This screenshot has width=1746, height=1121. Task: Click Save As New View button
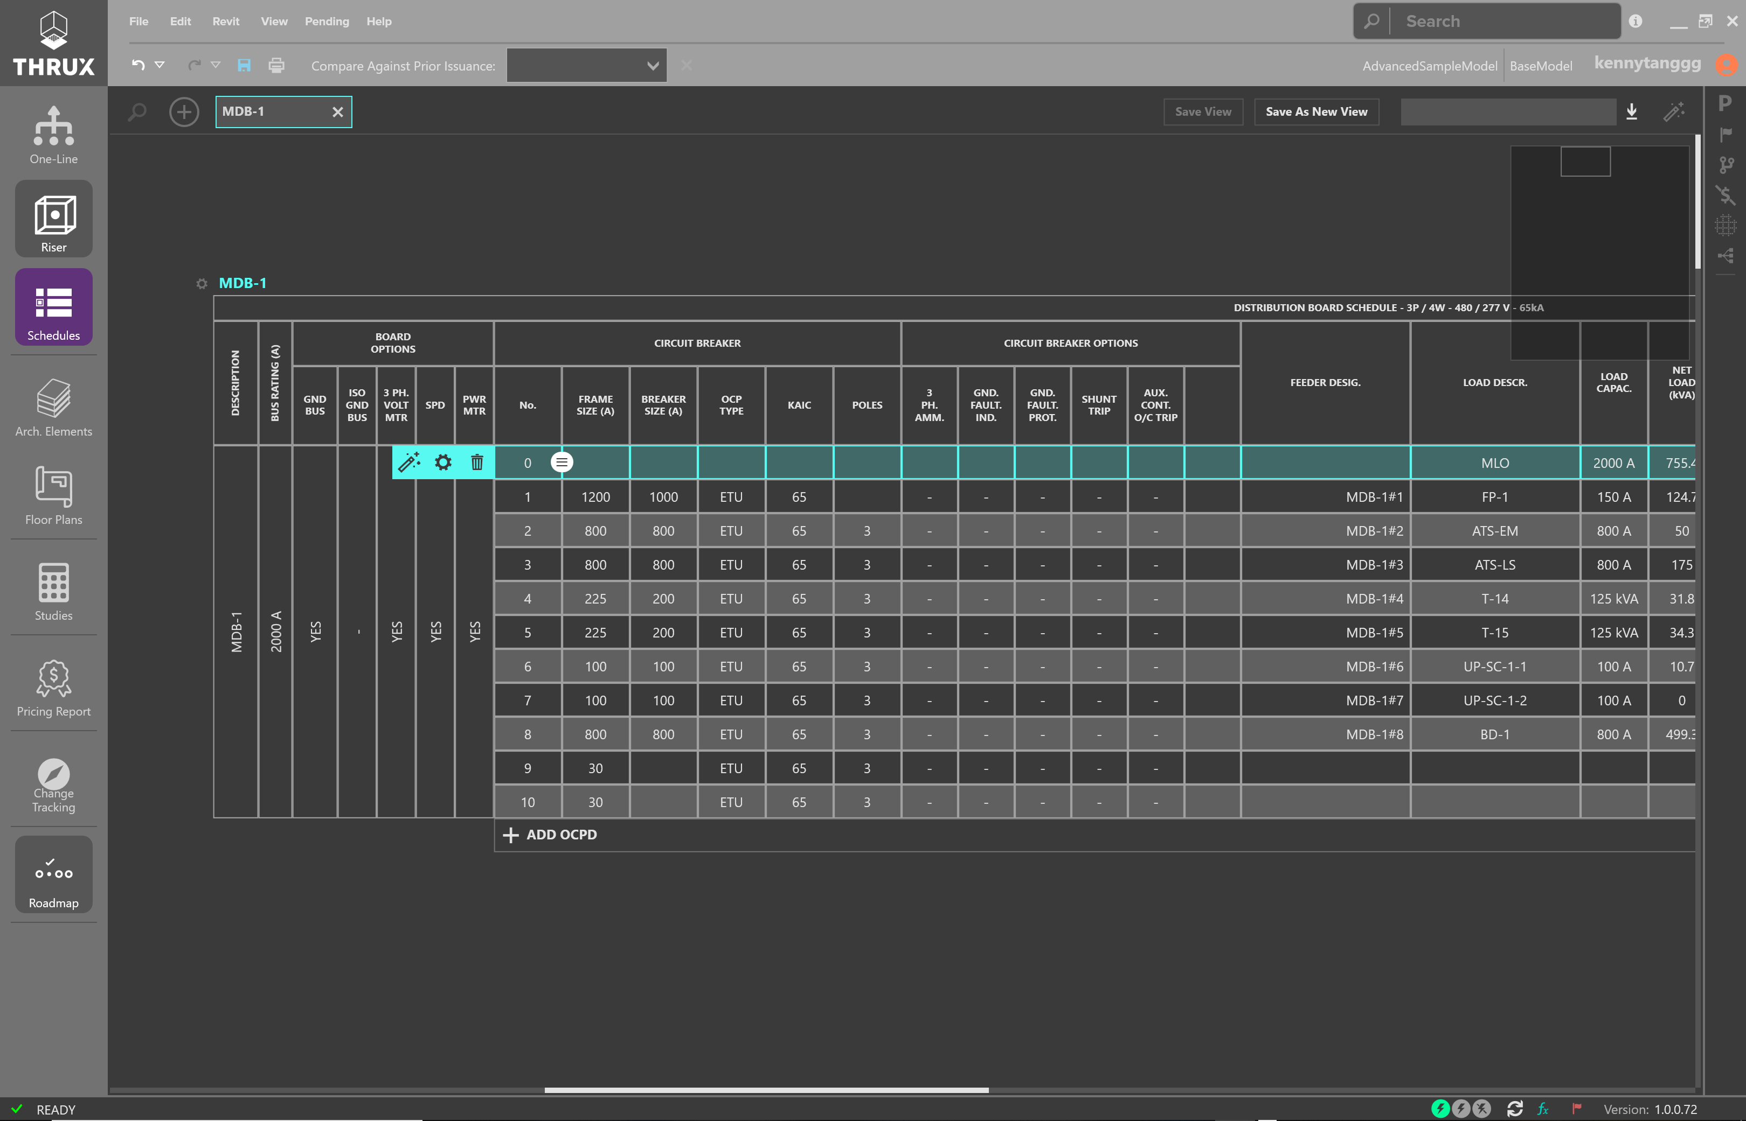click(x=1317, y=111)
